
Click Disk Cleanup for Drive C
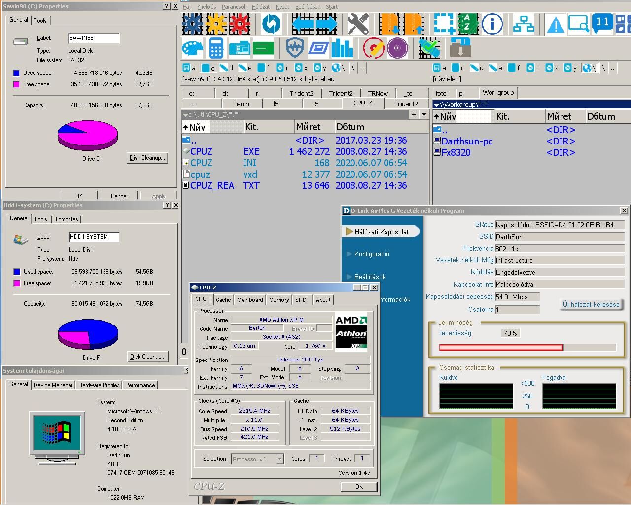click(147, 158)
